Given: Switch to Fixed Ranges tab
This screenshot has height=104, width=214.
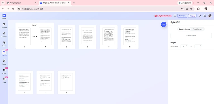Looking at the screenshot, I should click(198, 29).
